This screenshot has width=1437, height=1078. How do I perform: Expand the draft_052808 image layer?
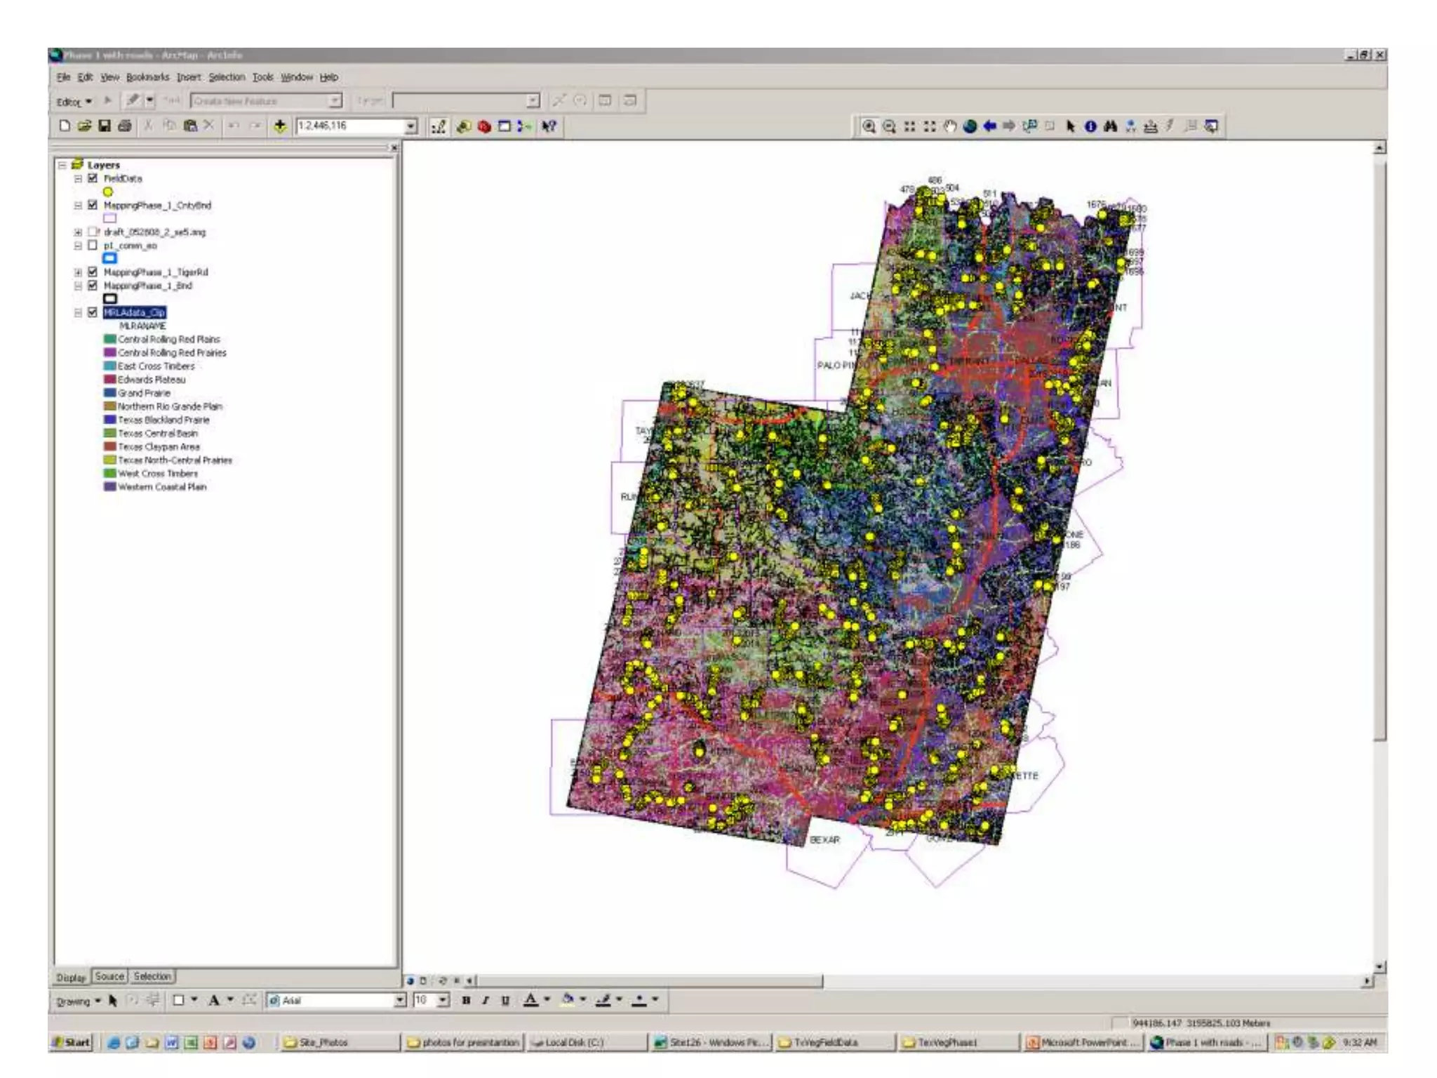(x=78, y=232)
